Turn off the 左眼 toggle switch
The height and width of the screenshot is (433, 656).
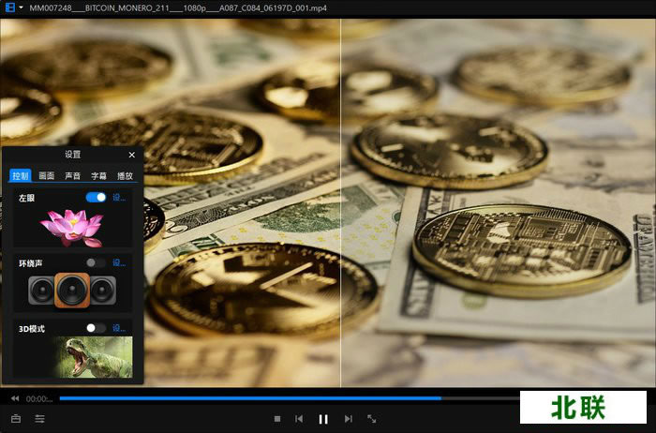[96, 198]
